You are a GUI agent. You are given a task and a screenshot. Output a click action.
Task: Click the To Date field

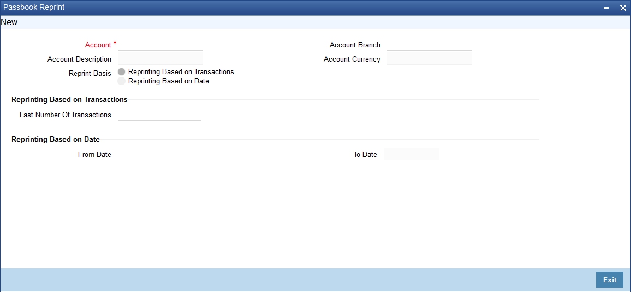click(x=411, y=154)
